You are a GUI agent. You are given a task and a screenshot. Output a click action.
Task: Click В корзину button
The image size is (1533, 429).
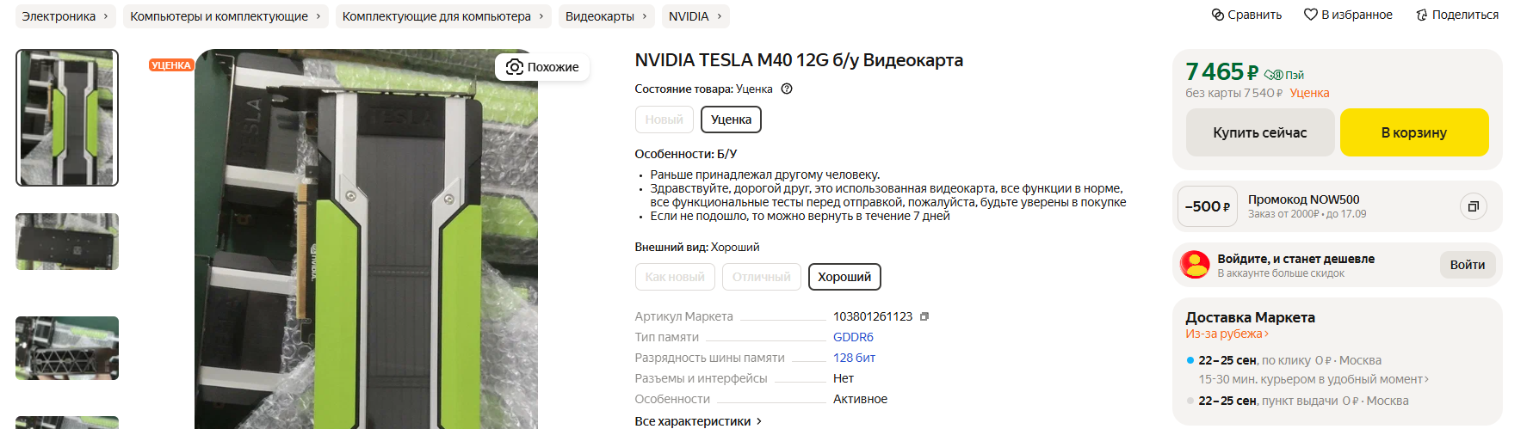[1414, 132]
